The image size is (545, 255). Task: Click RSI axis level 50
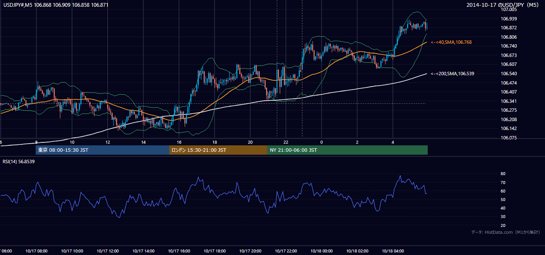(503, 199)
